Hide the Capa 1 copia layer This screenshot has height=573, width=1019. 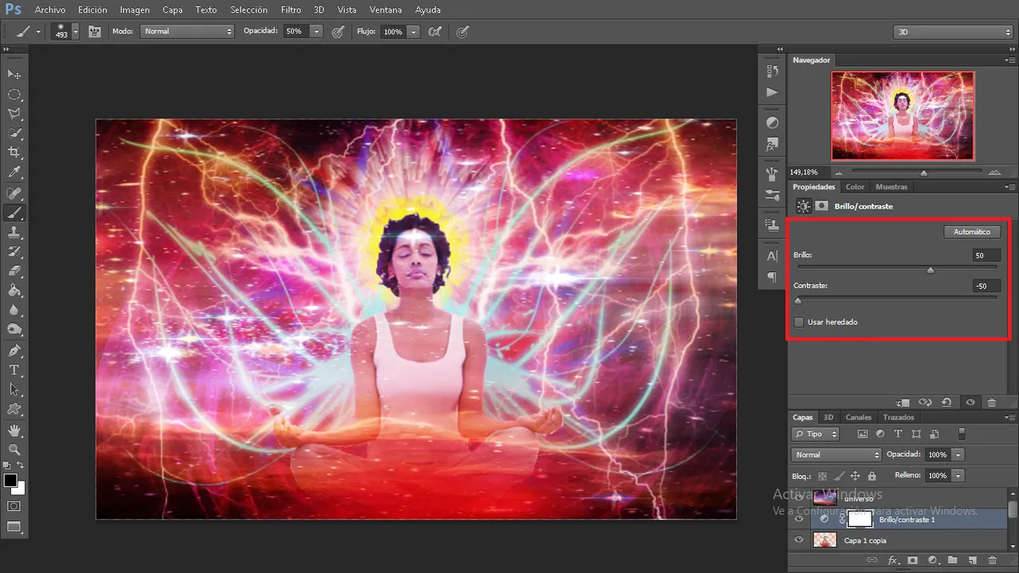799,540
